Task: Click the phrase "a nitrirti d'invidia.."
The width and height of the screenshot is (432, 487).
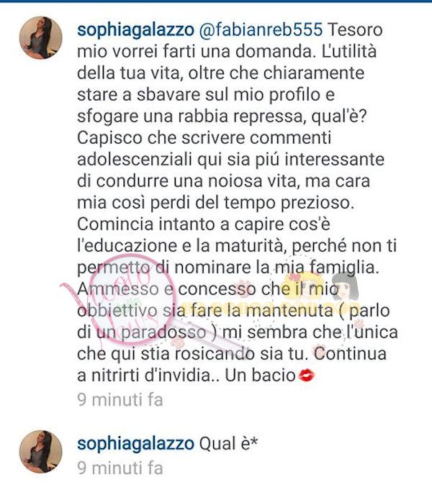Action: [148, 376]
